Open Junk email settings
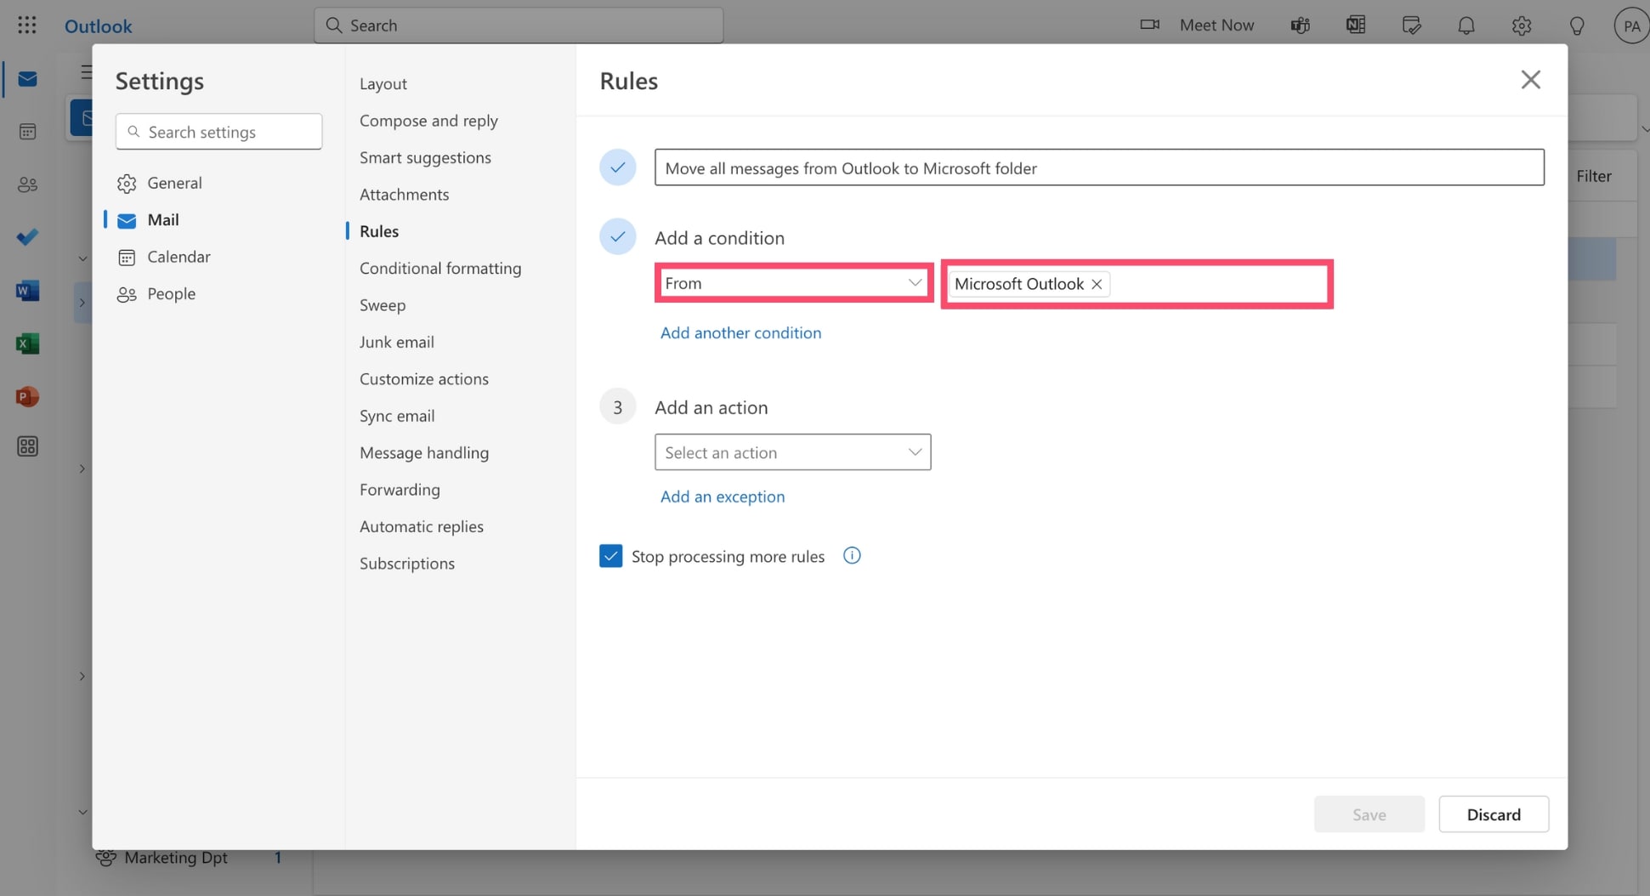This screenshot has width=1650, height=896. point(397,342)
